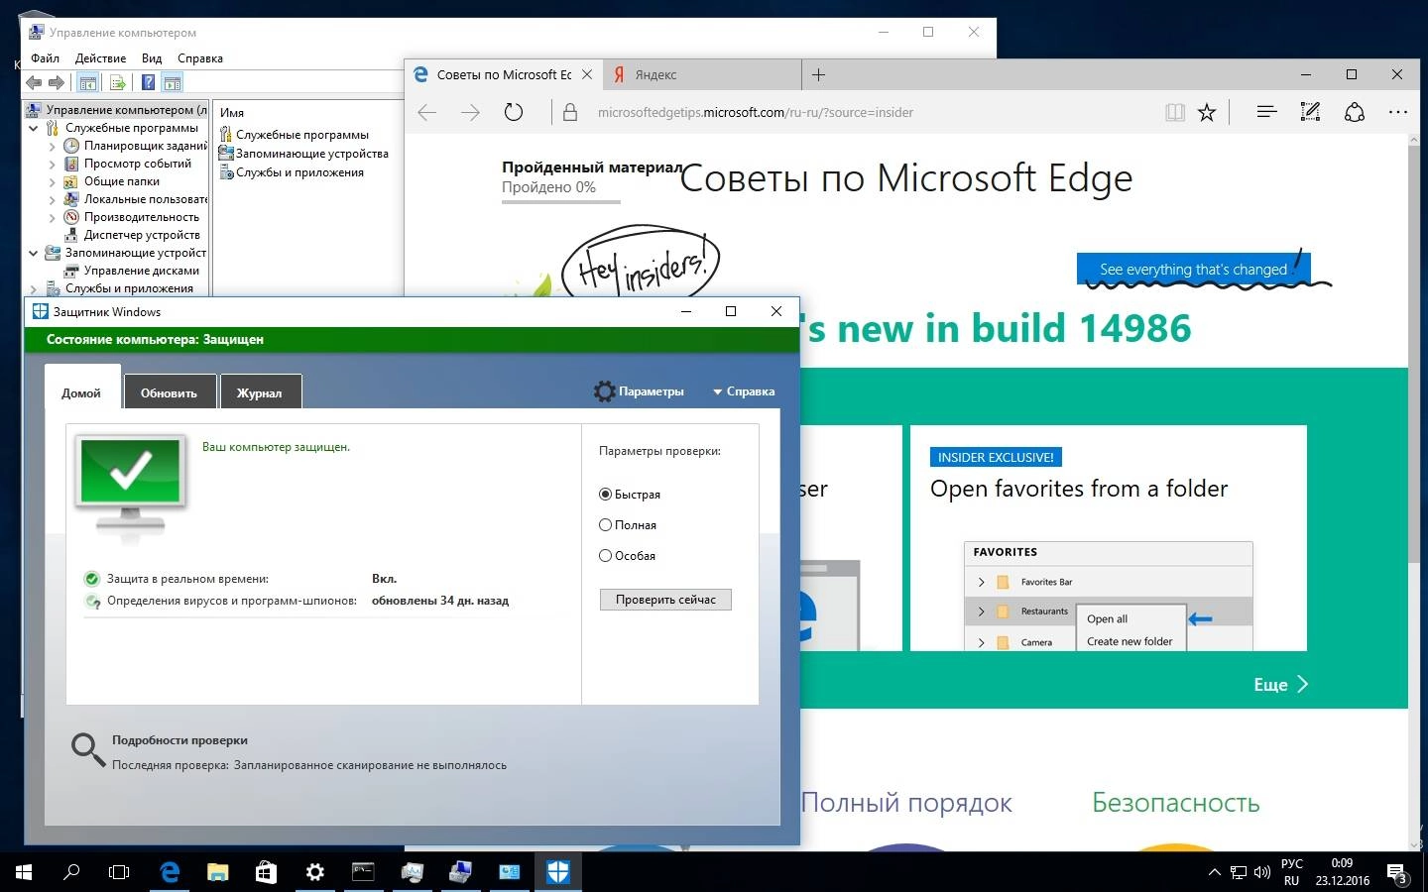1428x892 pixels.
Task: Switch to Журнал tab in Defender
Action: 259,392
